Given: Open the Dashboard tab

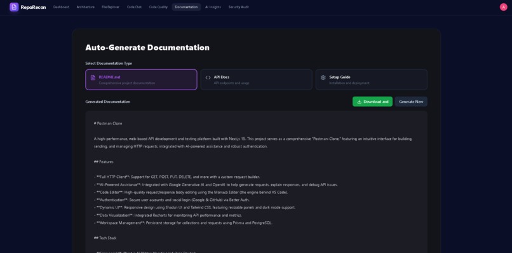Looking at the screenshot, I should (x=62, y=7).
